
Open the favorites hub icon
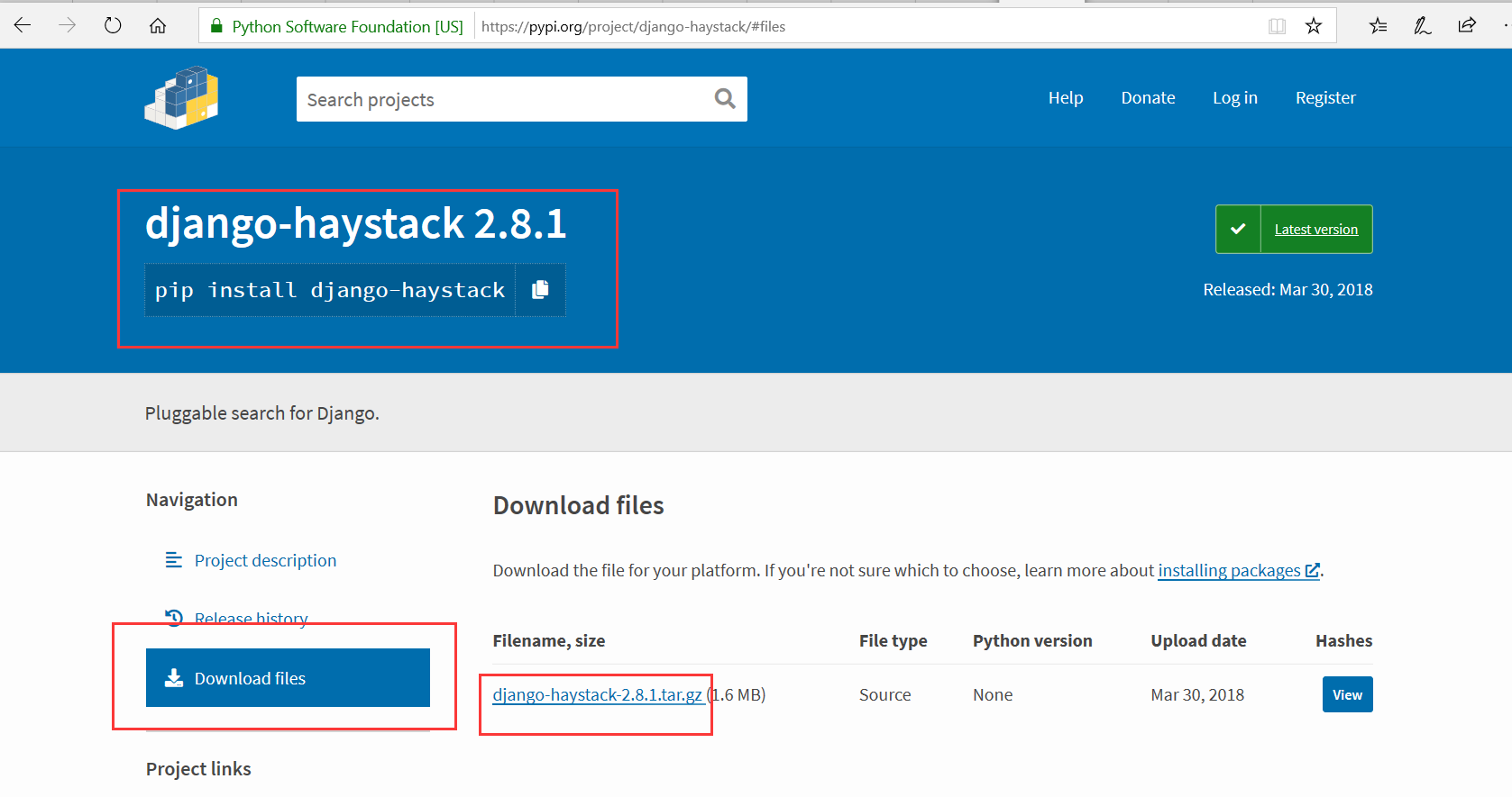tap(1378, 25)
